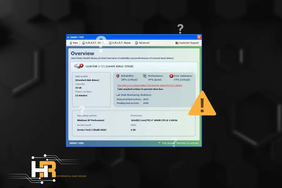The image size is (282, 188).
Task: Open the S.M.A.R.T. Repair tab
Action: (x=119, y=43)
